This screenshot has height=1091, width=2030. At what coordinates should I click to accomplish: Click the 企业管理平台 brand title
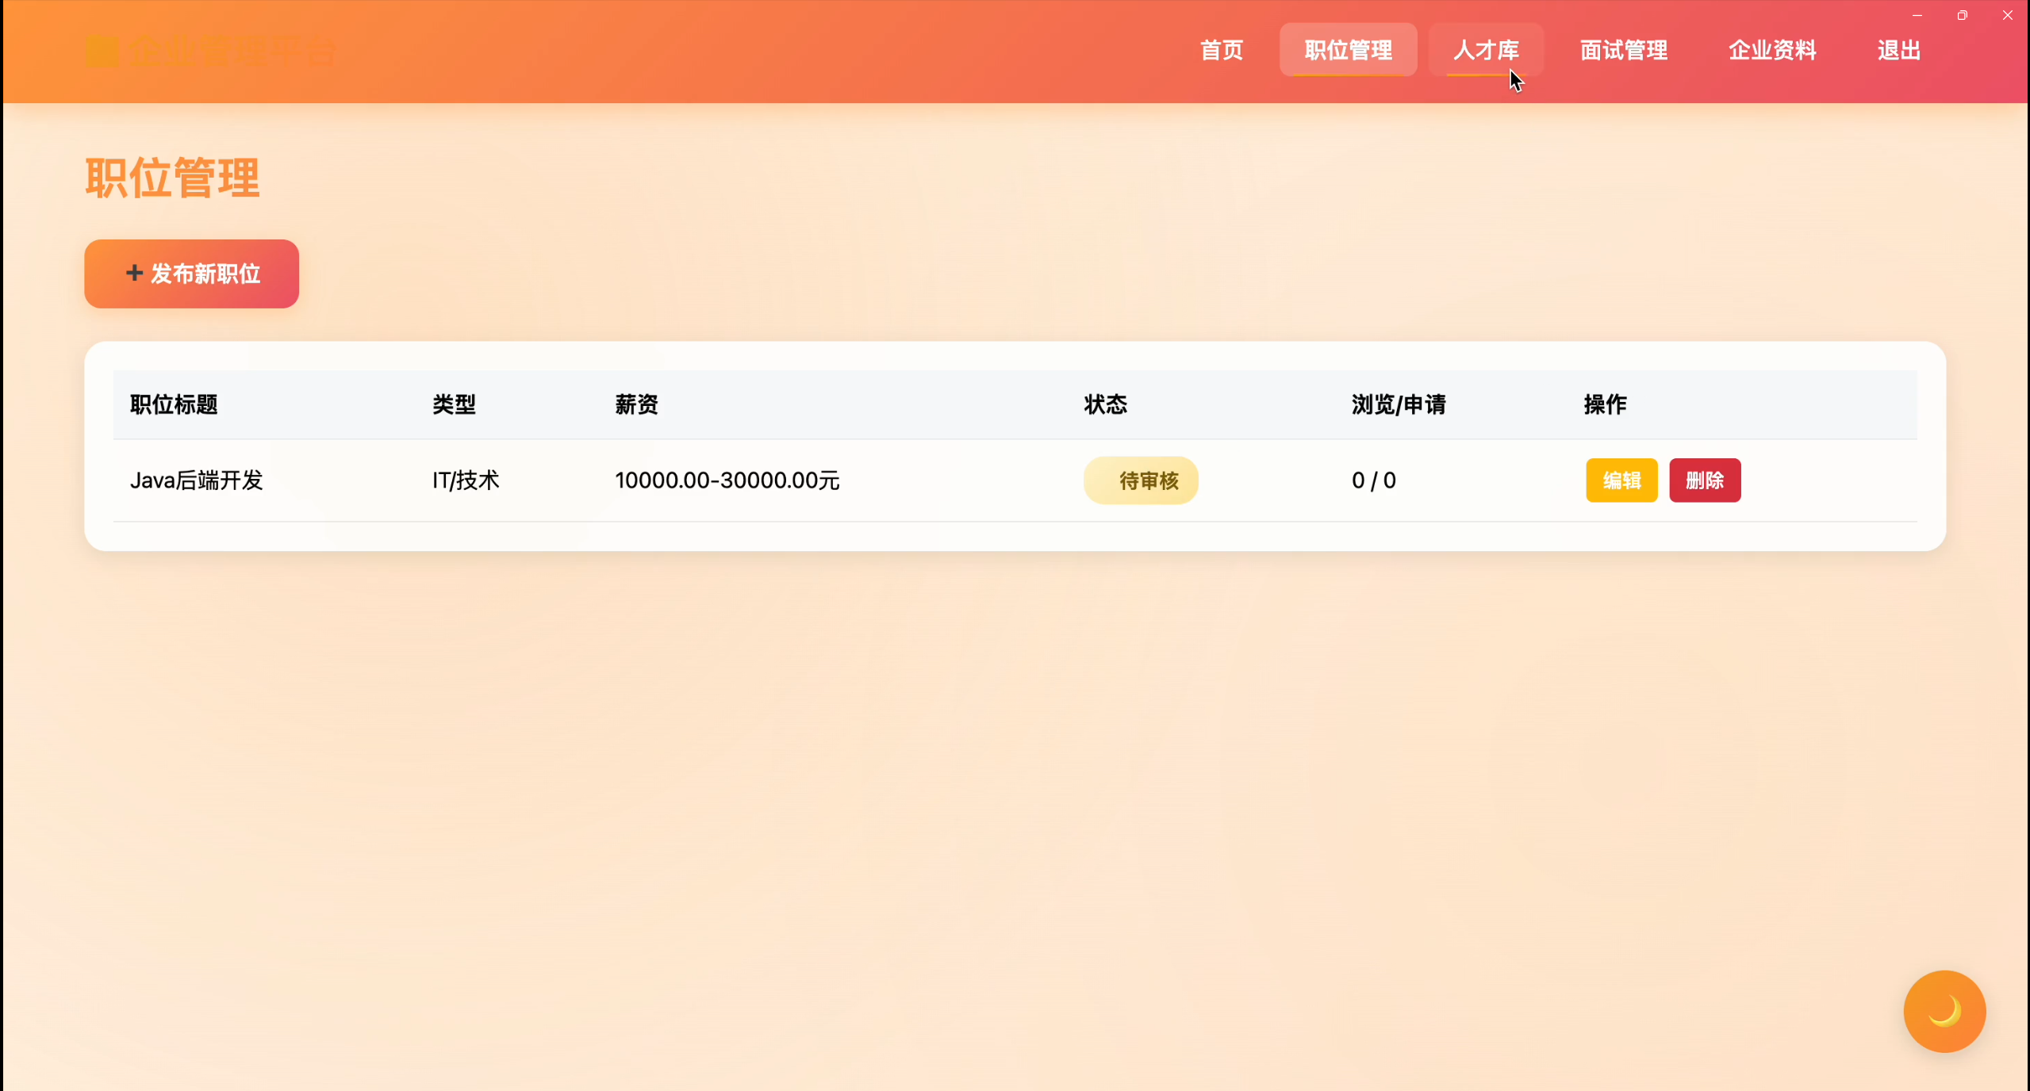tap(232, 52)
